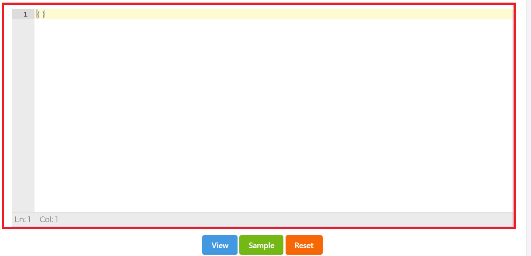Click between the two curly braces
This screenshot has width=531, height=256.
click(x=41, y=14)
